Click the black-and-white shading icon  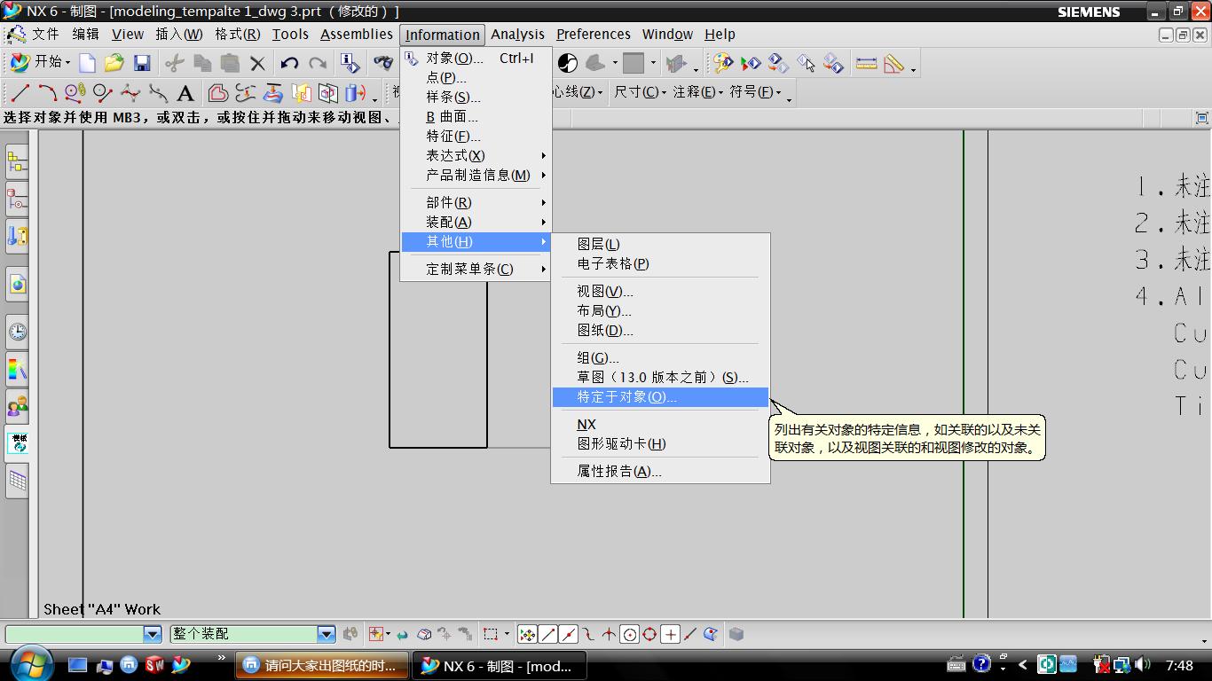(x=567, y=63)
